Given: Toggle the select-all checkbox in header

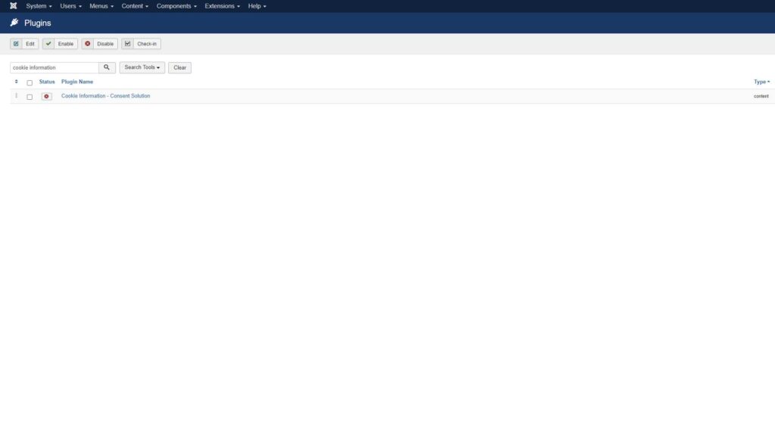Looking at the screenshot, I should point(30,83).
